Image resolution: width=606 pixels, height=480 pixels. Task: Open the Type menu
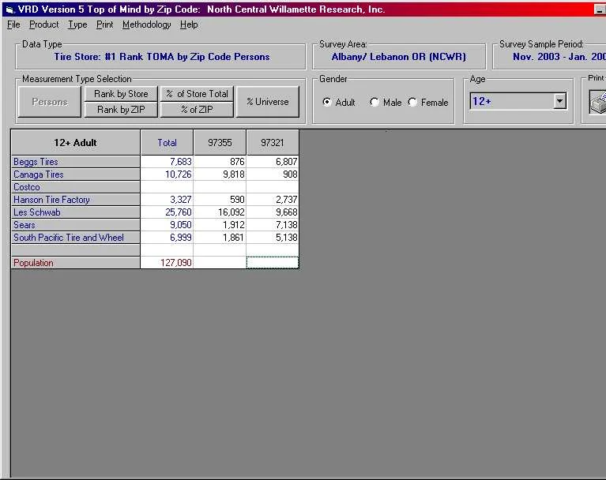(77, 24)
